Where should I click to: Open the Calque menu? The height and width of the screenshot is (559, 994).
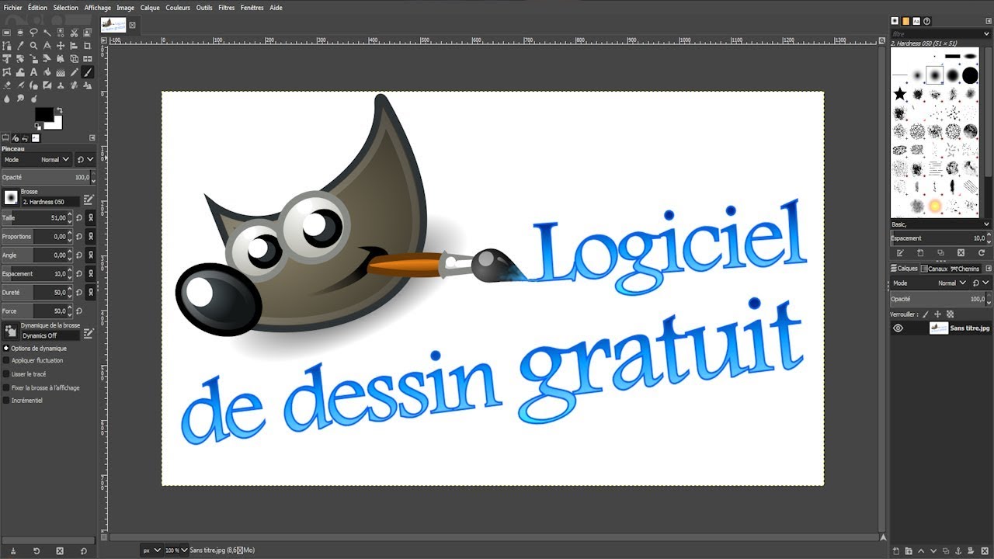(150, 8)
